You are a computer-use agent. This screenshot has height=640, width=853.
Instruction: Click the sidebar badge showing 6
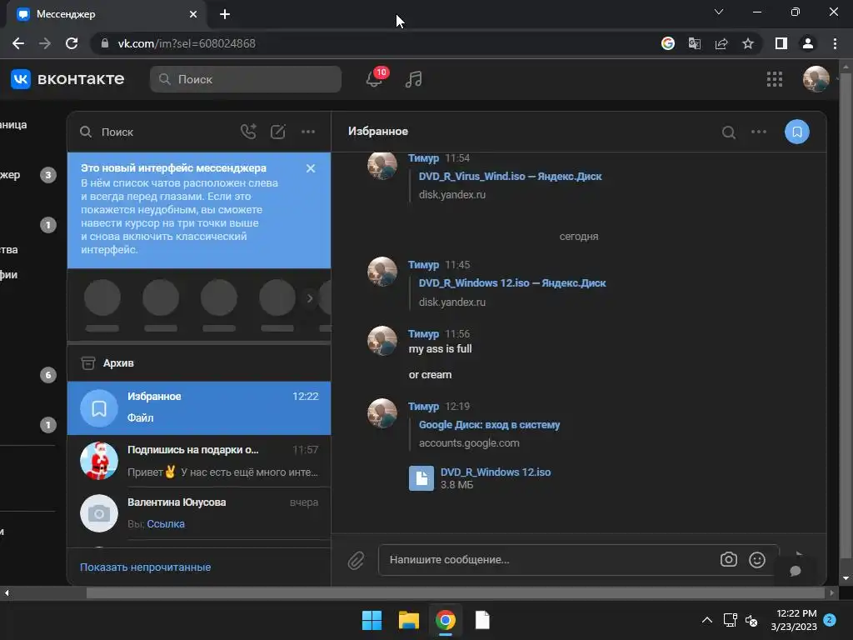[47, 375]
